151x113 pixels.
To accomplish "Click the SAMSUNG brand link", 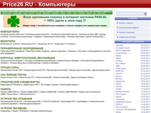I will [x=46, y=13].
